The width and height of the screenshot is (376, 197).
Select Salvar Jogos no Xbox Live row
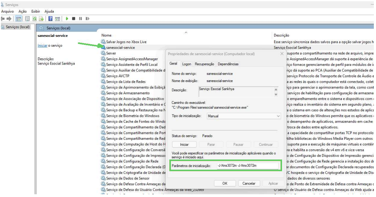[x=126, y=41]
